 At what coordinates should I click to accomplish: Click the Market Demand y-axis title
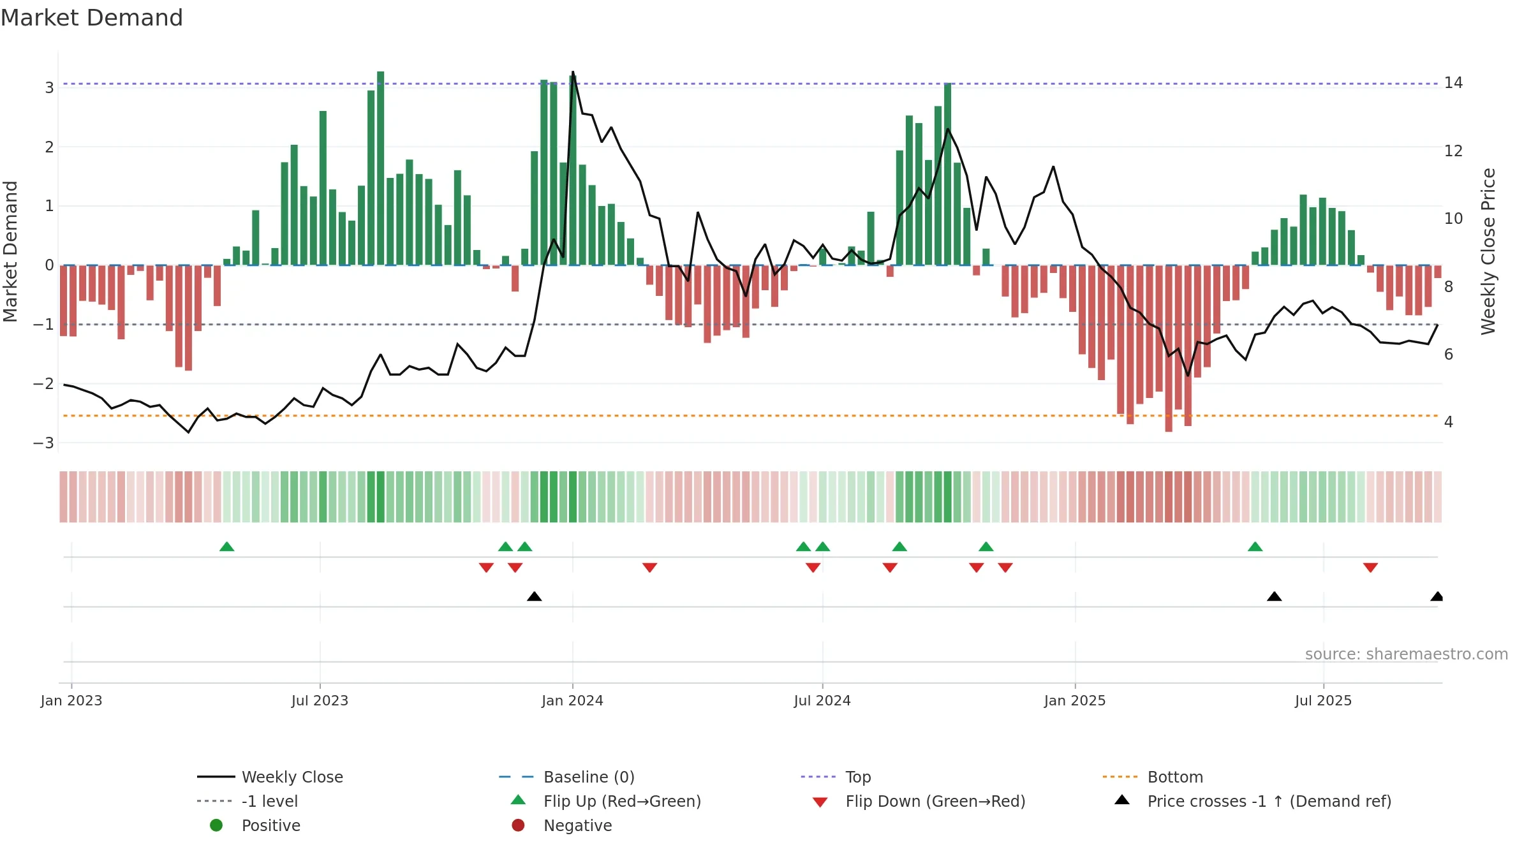pos(10,251)
